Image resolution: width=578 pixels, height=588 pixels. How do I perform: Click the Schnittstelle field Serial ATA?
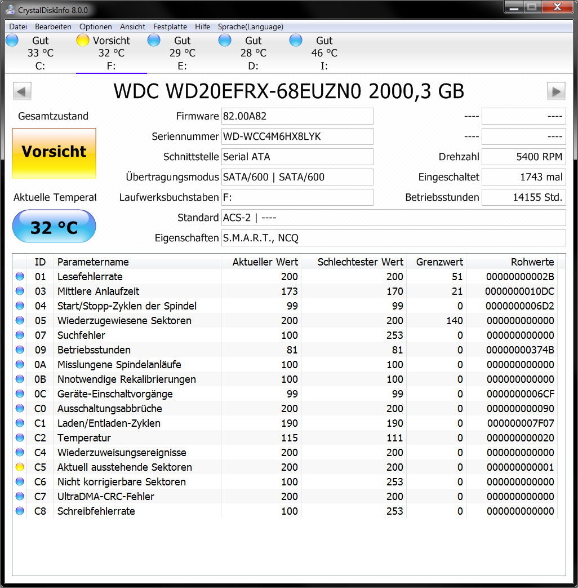297,157
